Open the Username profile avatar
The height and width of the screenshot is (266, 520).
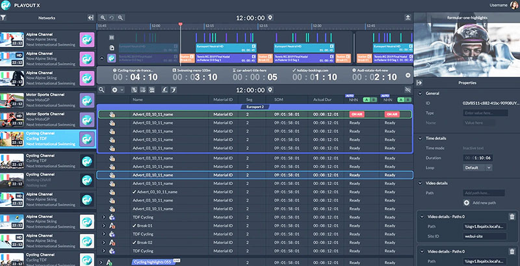click(x=514, y=5)
